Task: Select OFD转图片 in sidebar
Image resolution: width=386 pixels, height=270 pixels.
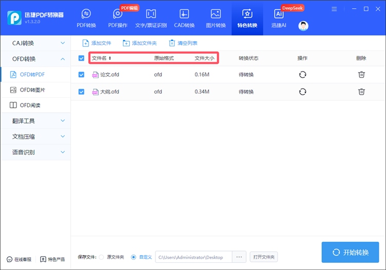Action: click(36, 90)
